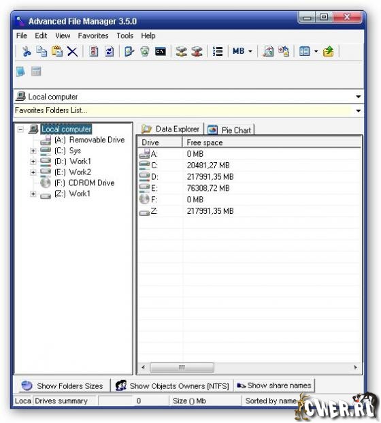
Task: Toggle Show share names option
Action: 274,386
